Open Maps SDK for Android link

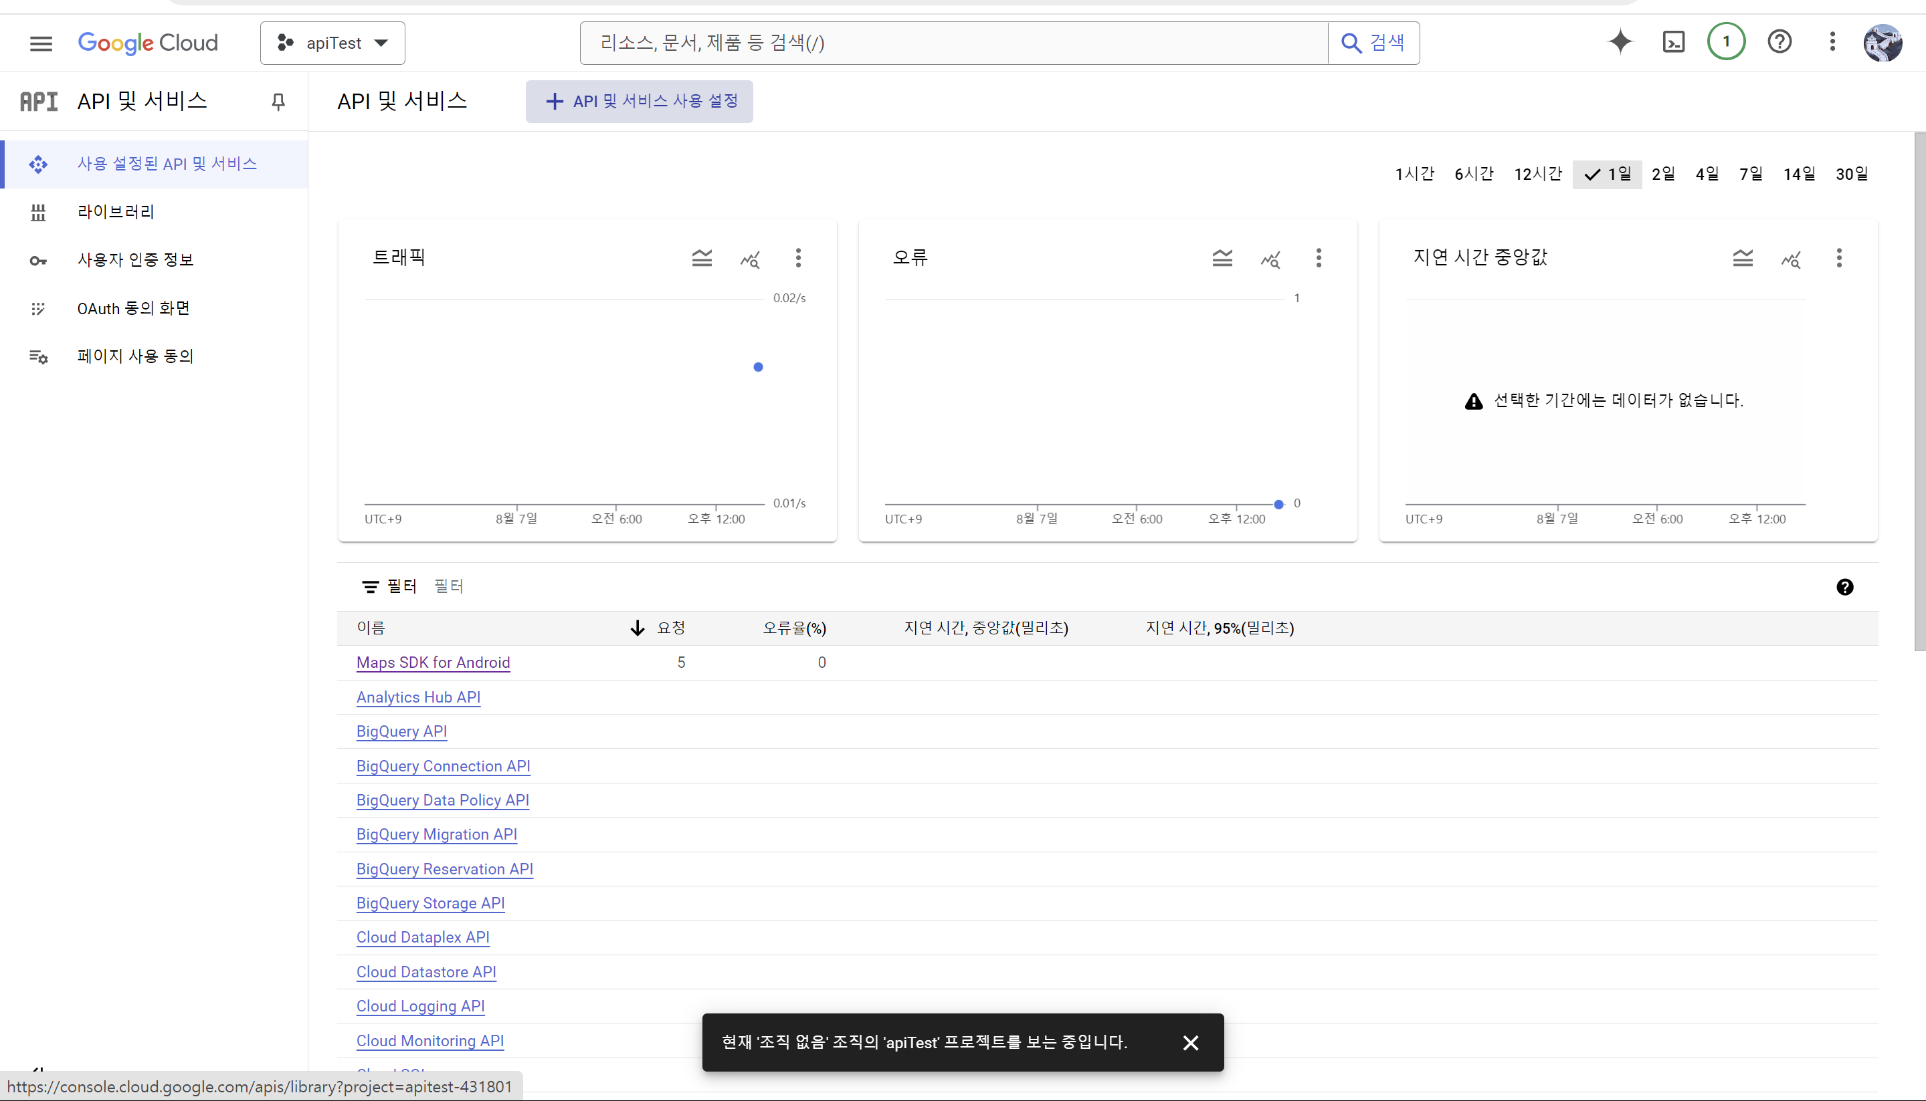pos(434,663)
